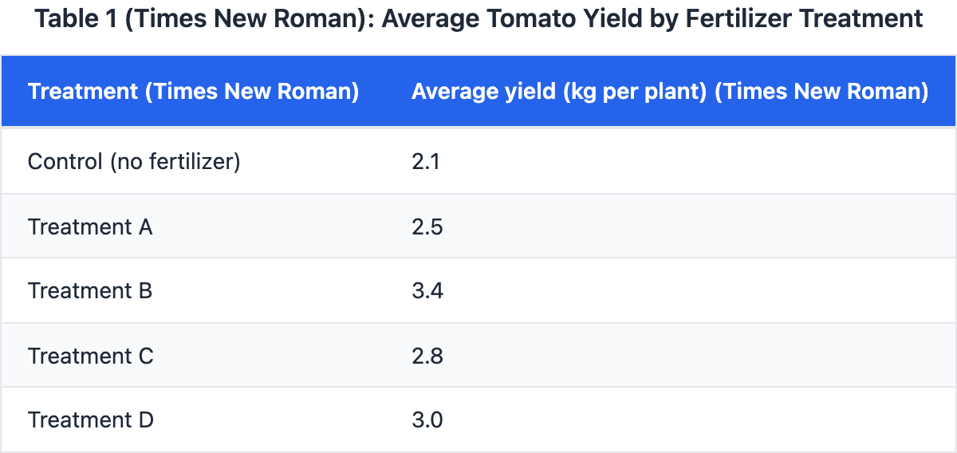Screen dimensions: 957x453
Task: Select the 2.8 yield value
Action: click(x=427, y=356)
